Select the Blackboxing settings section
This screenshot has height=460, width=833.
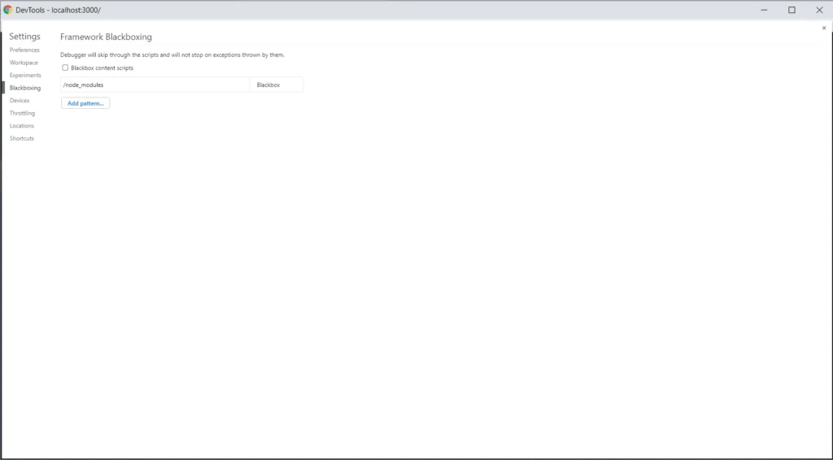coord(25,88)
